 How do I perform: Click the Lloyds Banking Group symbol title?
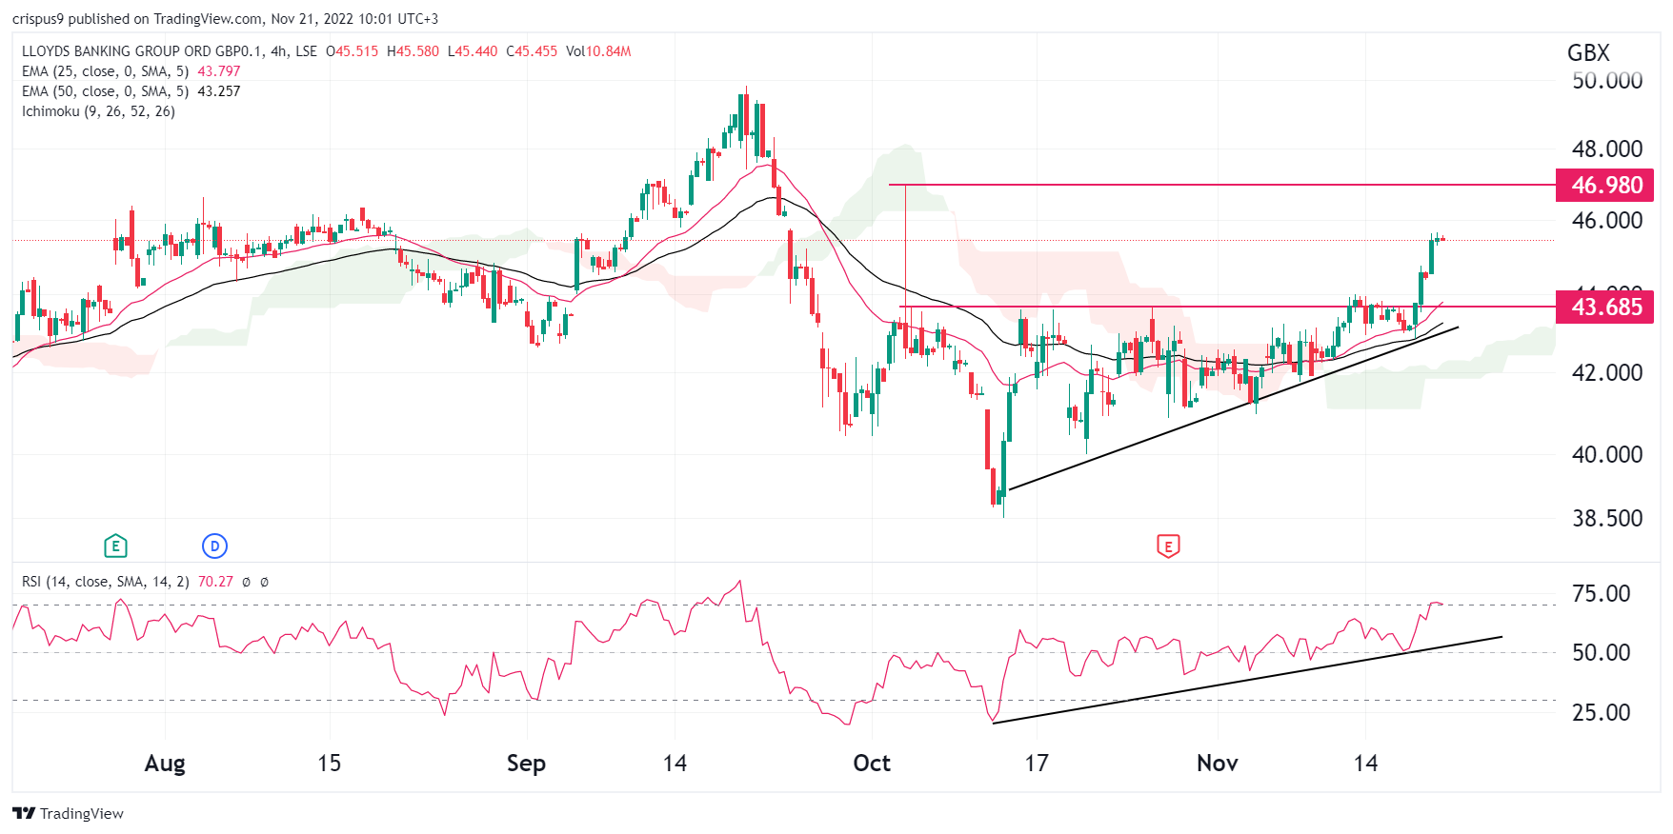click(169, 51)
